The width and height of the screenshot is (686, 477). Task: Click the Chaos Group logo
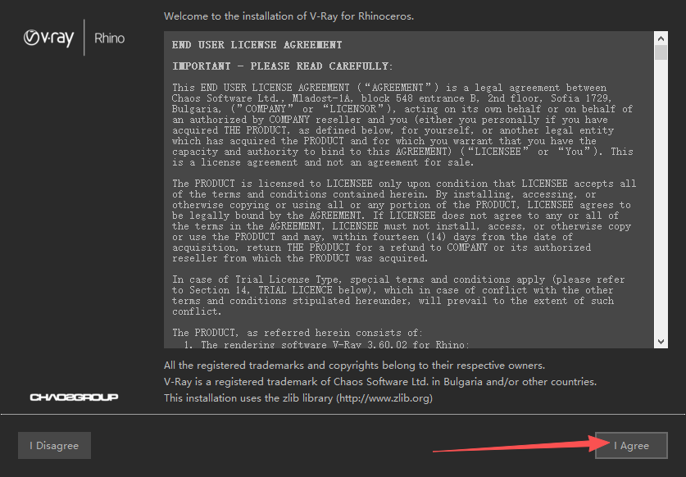click(x=74, y=397)
